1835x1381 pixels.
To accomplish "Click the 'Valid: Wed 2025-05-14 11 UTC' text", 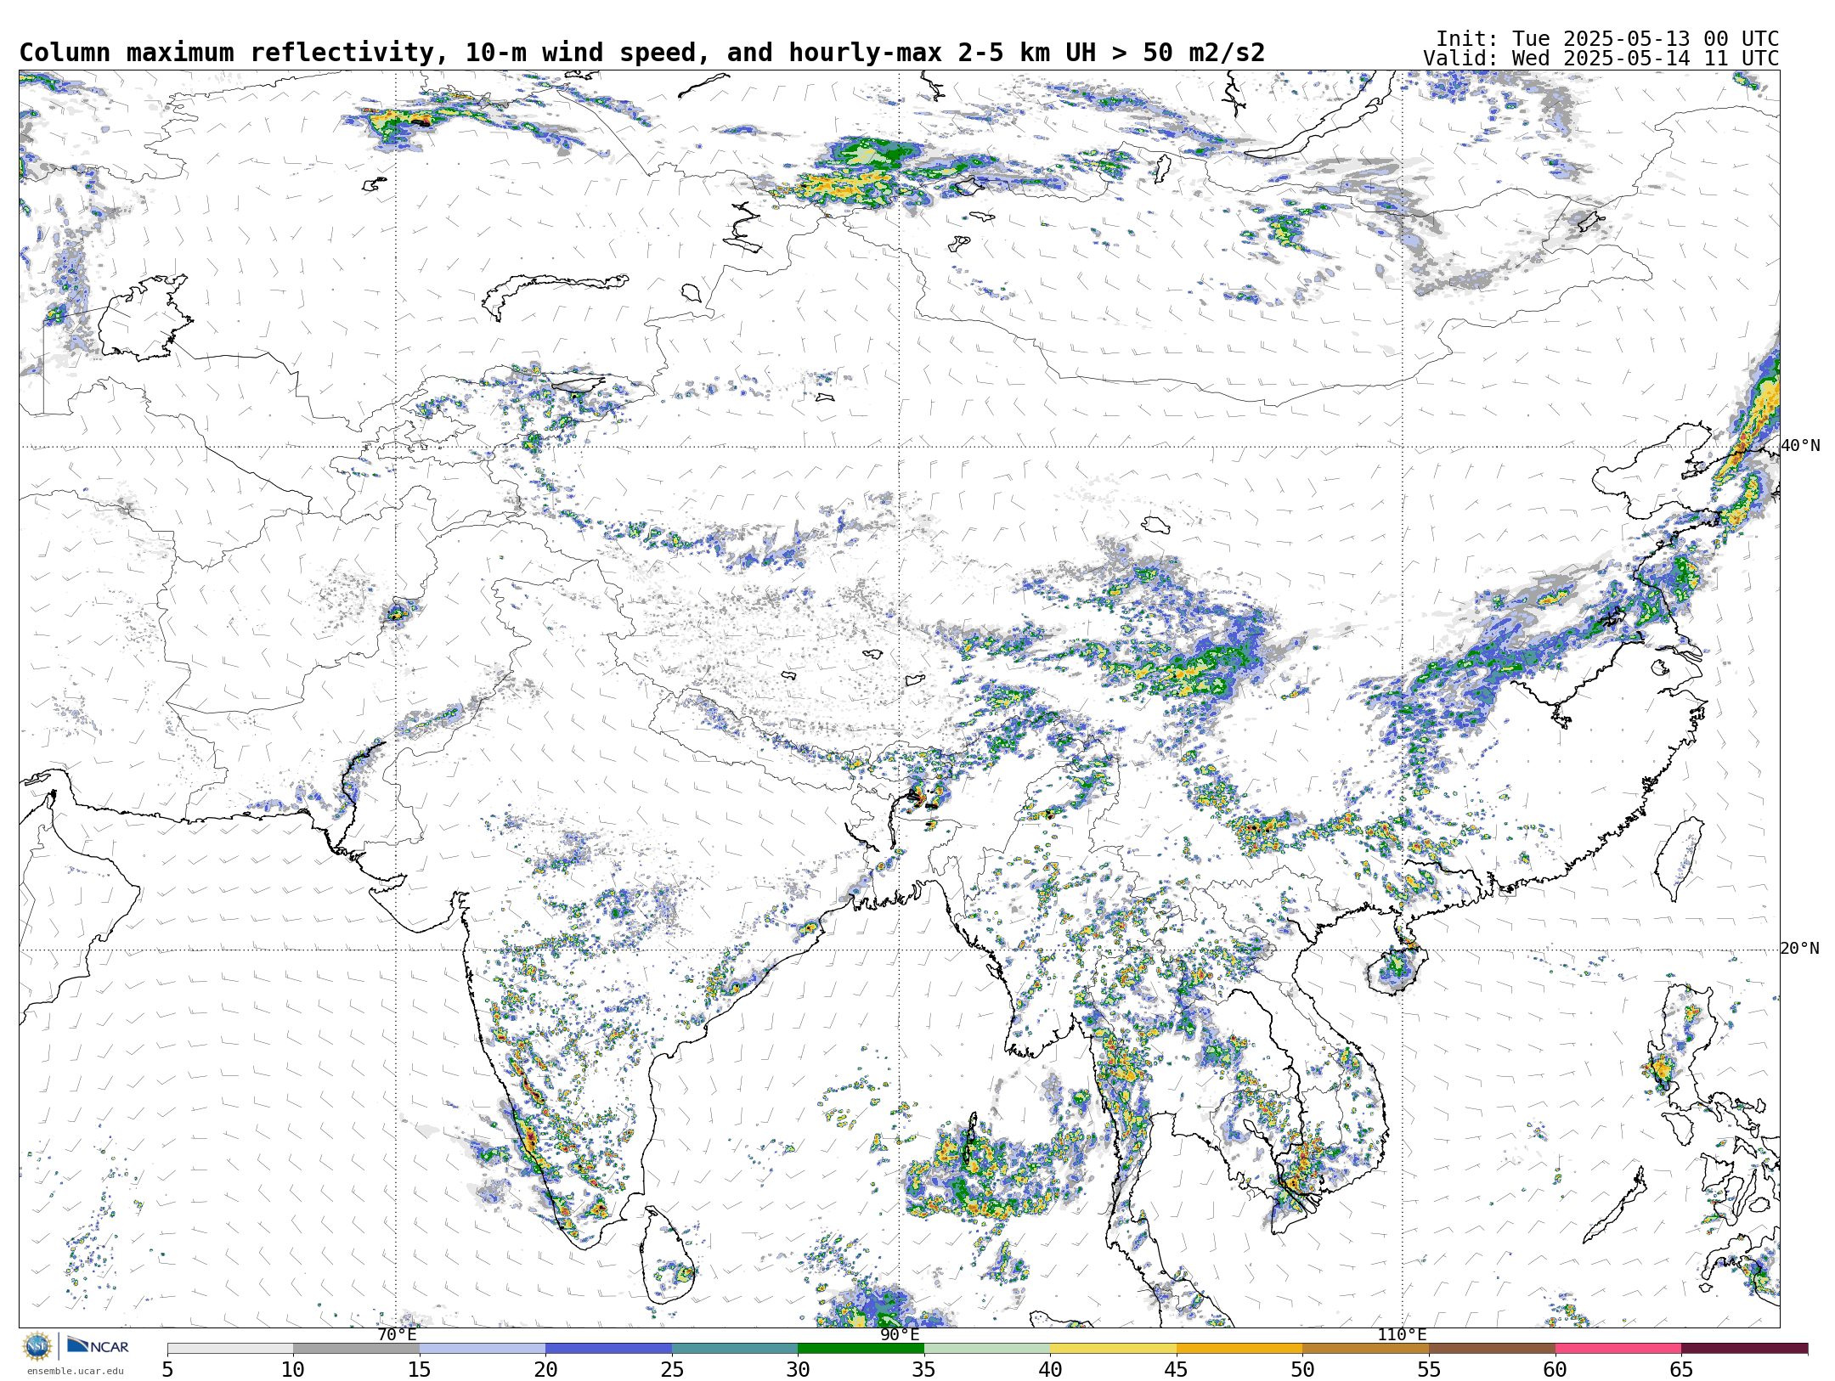I will pyautogui.click(x=1601, y=59).
